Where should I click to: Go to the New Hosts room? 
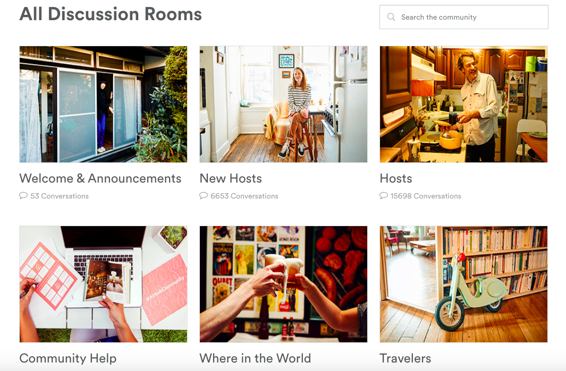pos(231,178)
